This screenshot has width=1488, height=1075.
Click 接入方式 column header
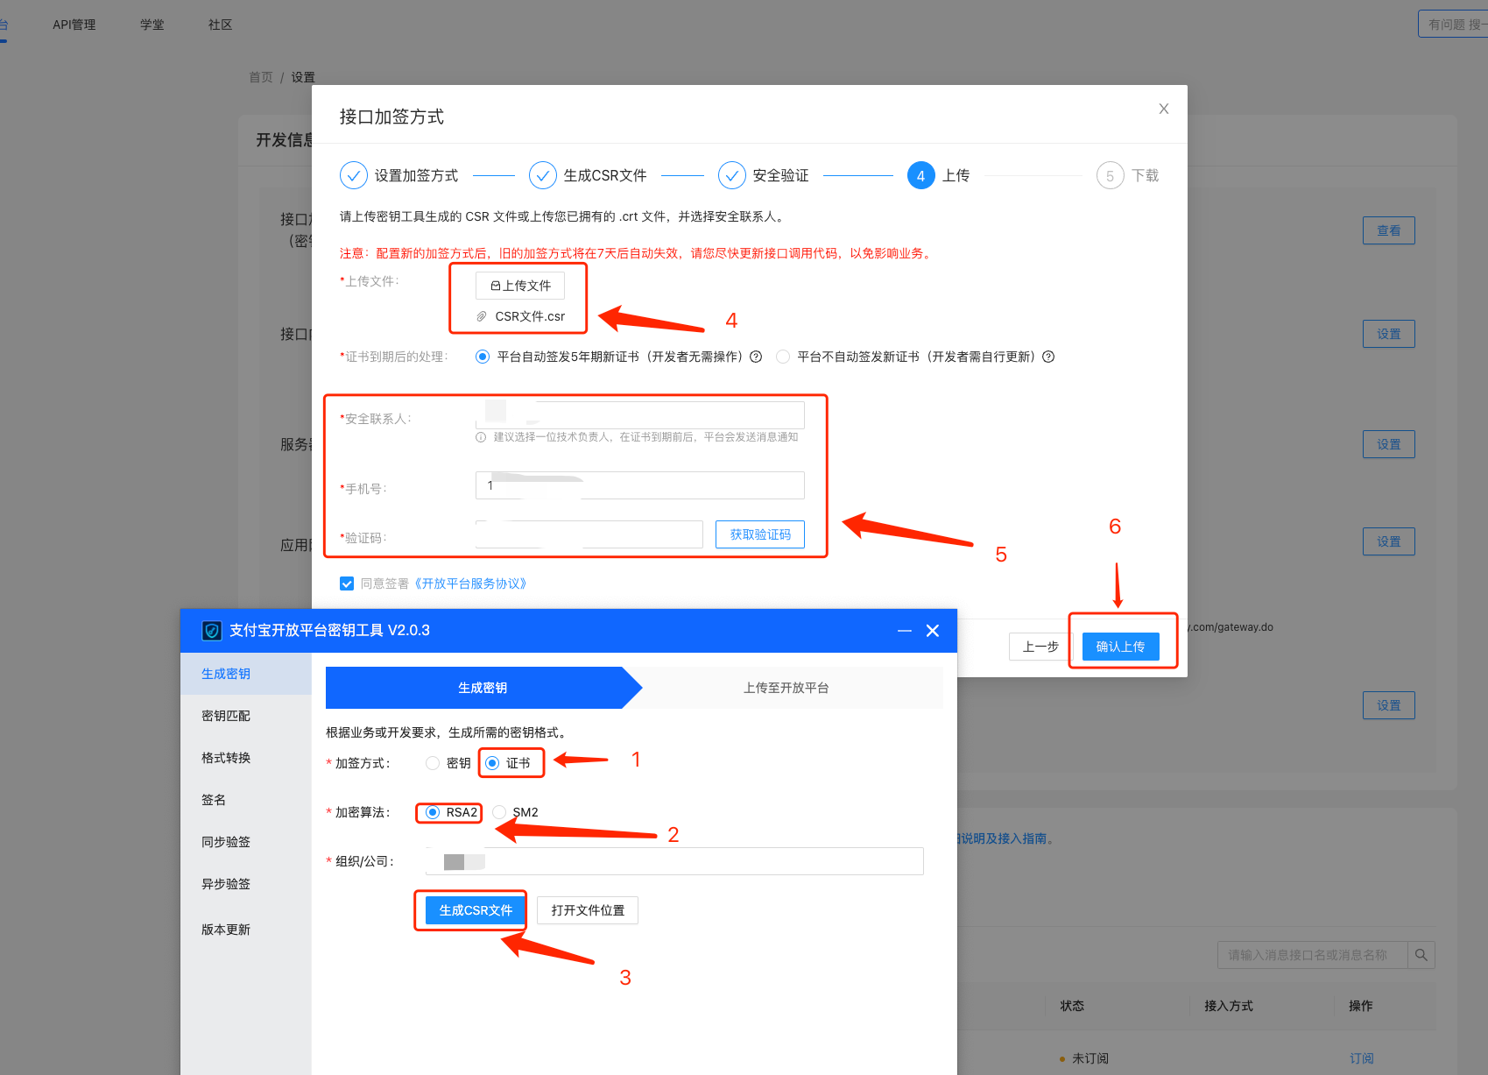[x=1229, y=1006]
